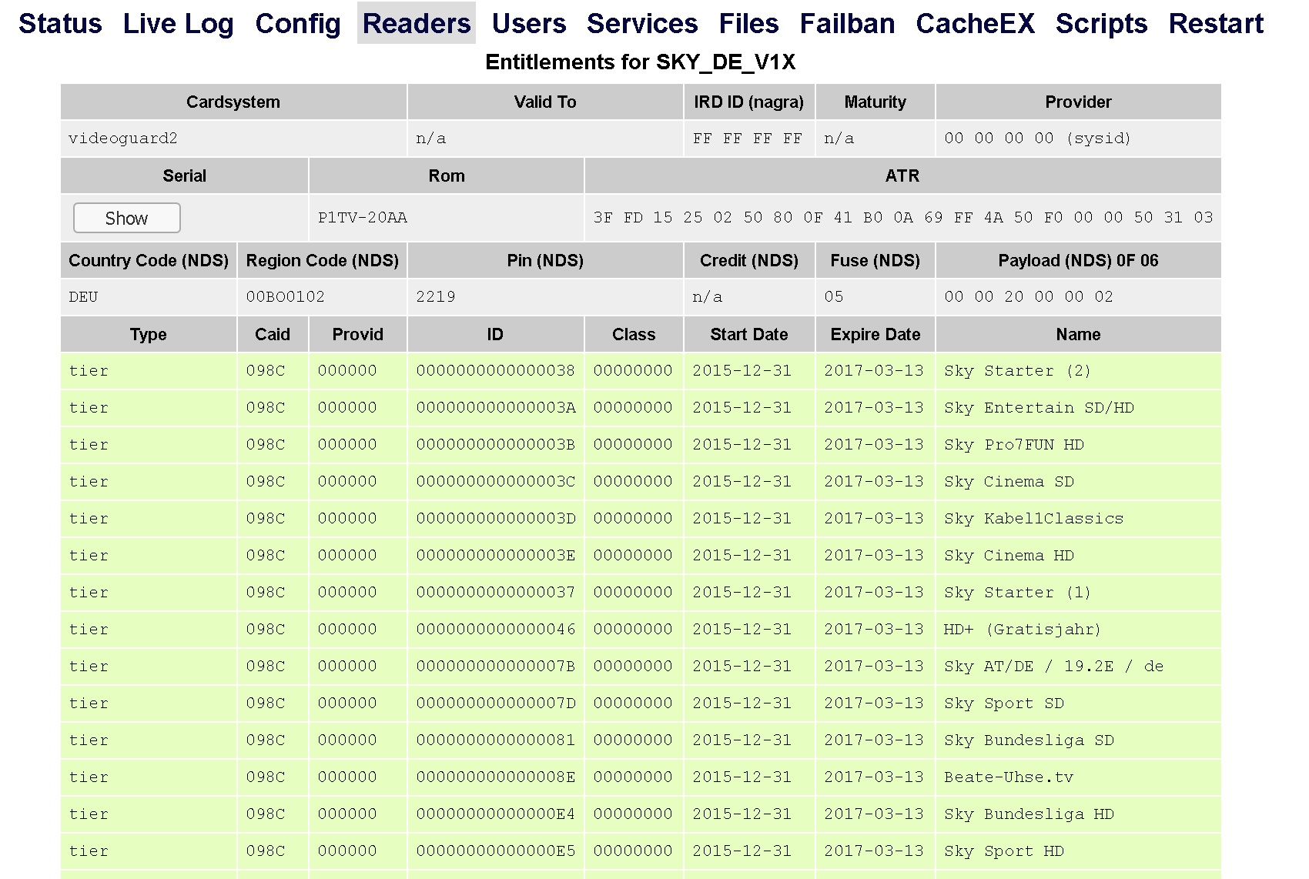
Task: Click tier ID 0000000000000038
Action: pyautogui.click(x=495, y=371)
